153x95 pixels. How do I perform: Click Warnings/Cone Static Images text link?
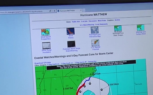(x=118, y=34)
